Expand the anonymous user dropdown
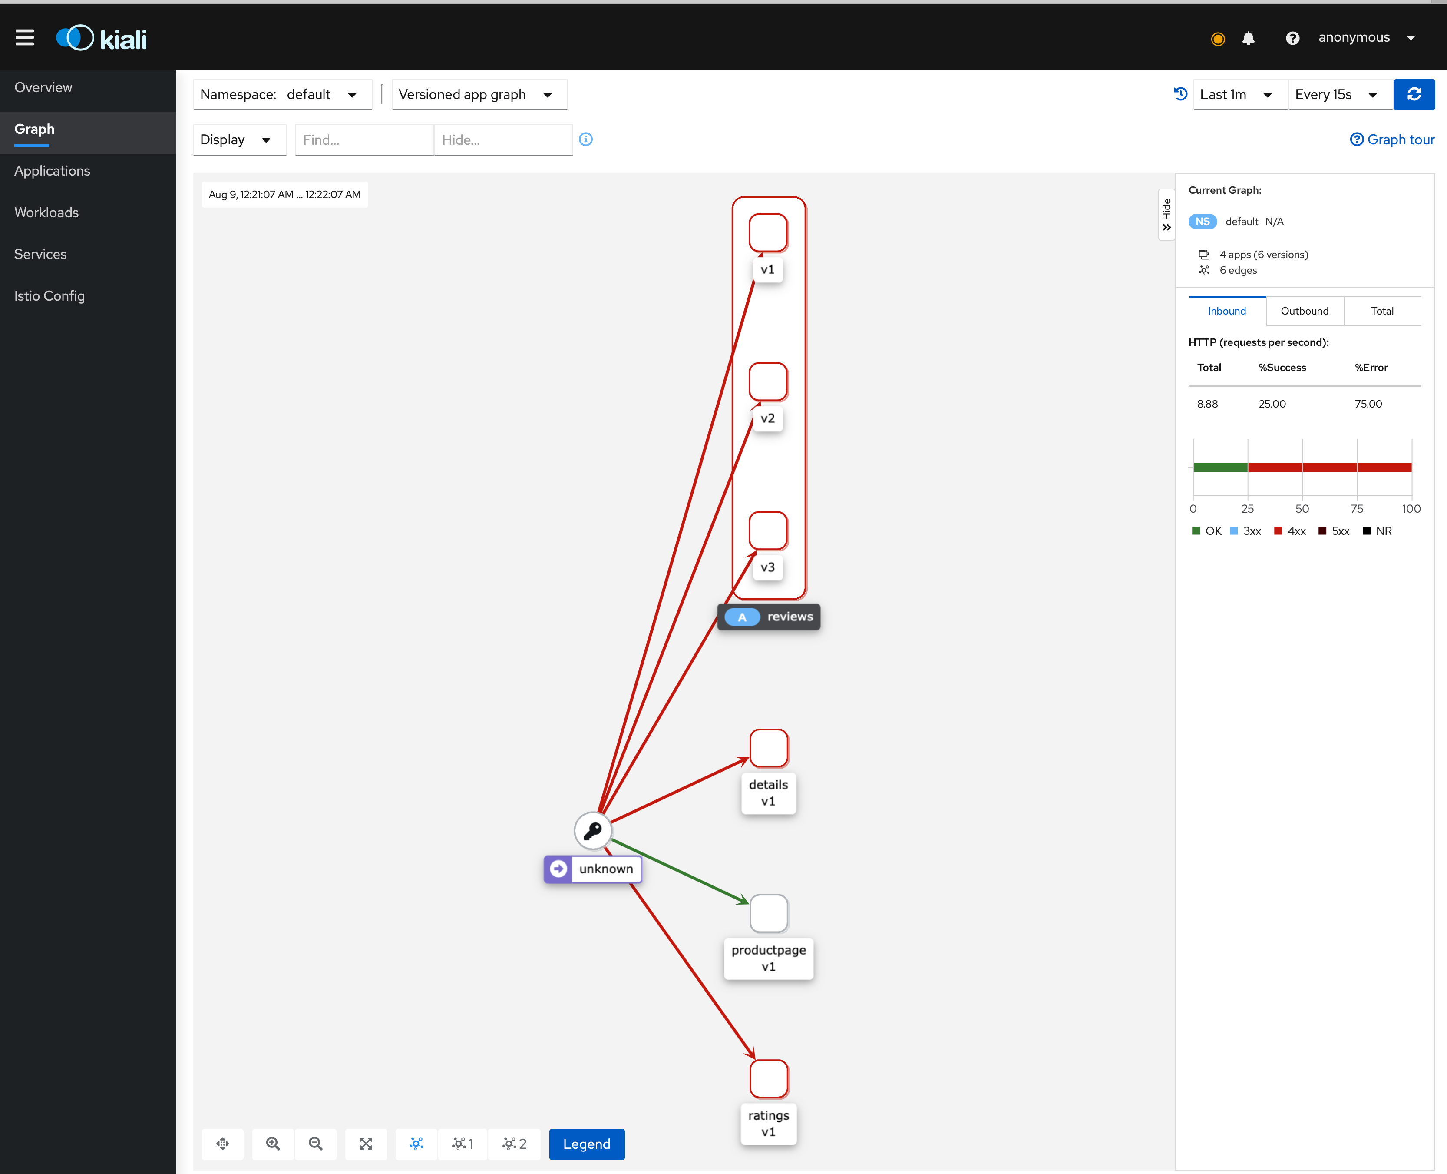The height and width of the screenshot is (1174, 1447). pos(1367,38)
